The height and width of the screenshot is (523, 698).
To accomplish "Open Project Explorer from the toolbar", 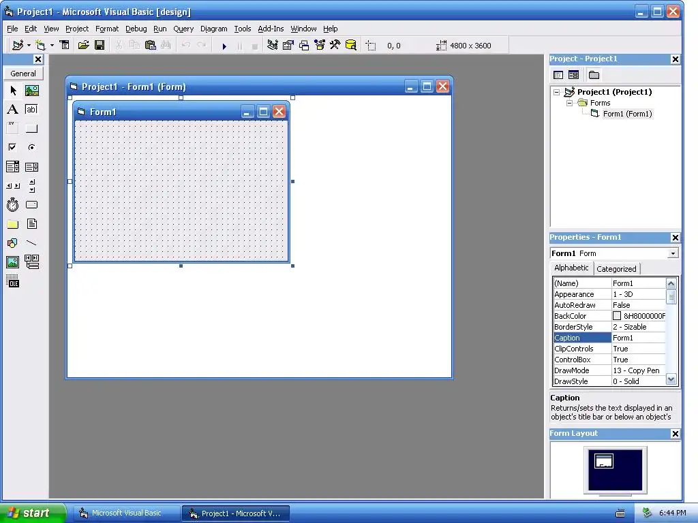I will coord(273,46).
